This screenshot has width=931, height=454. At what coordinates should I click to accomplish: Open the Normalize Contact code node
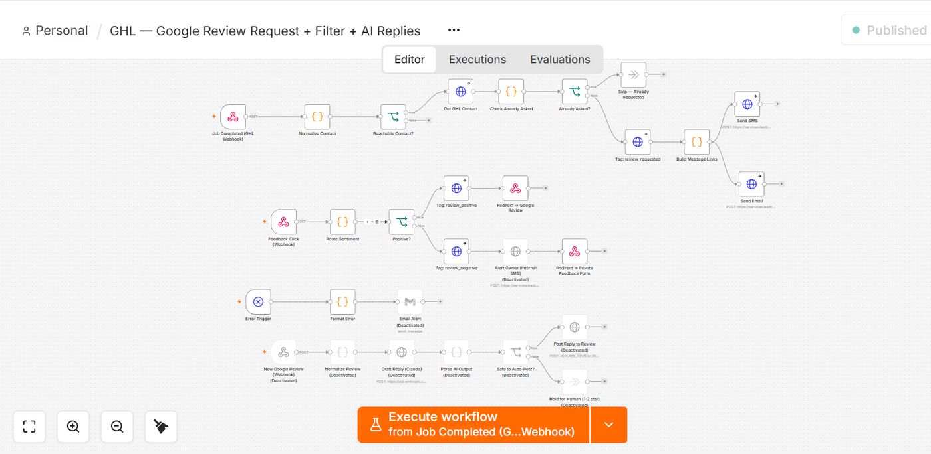pos(317,117)
